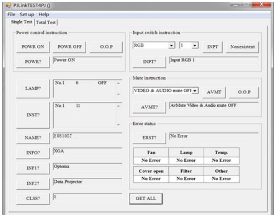Image resolution: width=274 pixels, height=215 pixels.
Task: Query mute status with AVMT? button
Action: [149, 107]
